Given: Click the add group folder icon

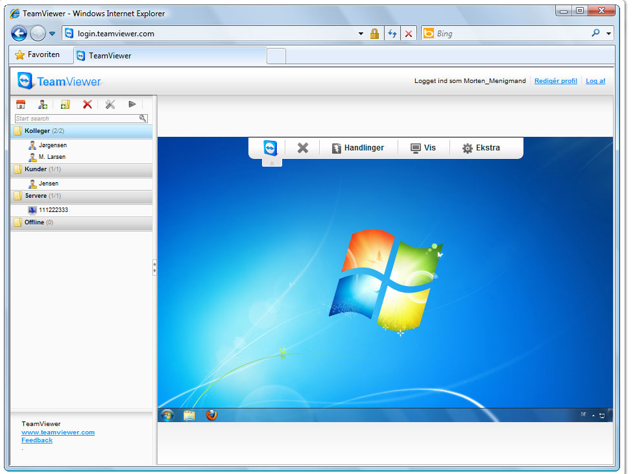Looking at the screenshot, I should pyautogui.click(x=65, y=104).
